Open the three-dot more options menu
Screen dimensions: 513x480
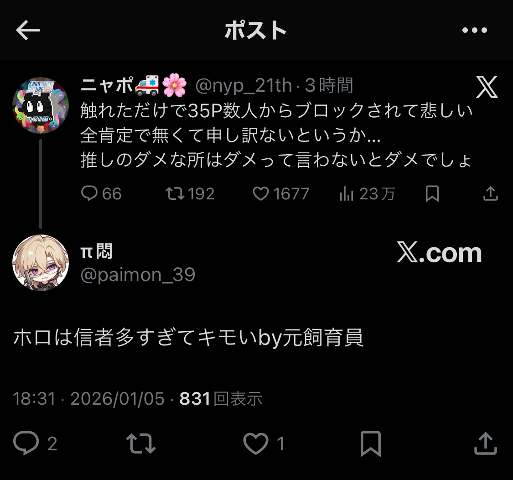(474, 30)
